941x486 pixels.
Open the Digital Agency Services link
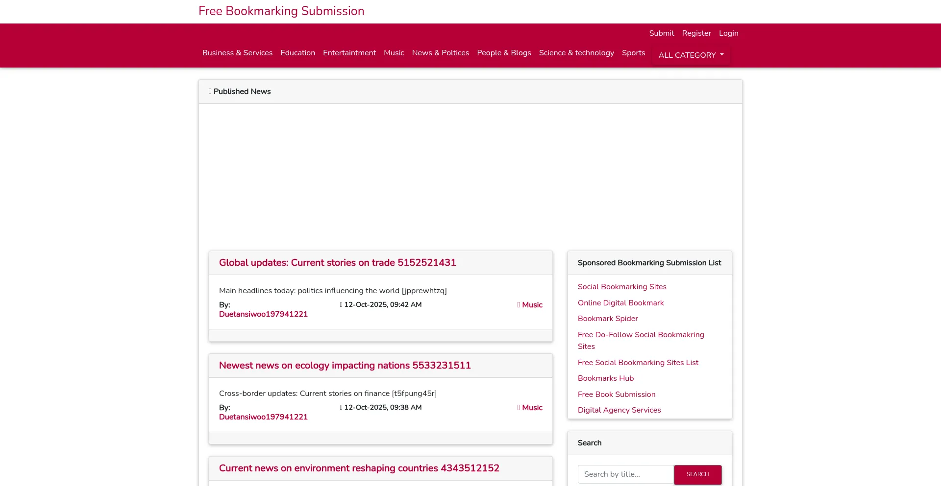pos(619,410)
